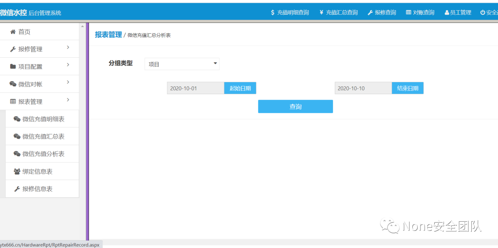Expand the 微信对帐 chevron
This screenshot has width=498, height=248.
[68, 82]
